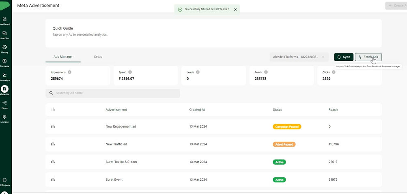Open analytics icon for Surat Event

[53, 179]
